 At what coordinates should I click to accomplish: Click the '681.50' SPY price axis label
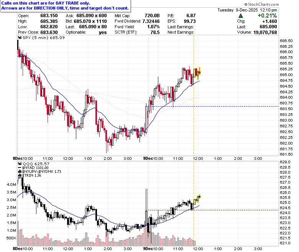[286, 154]
